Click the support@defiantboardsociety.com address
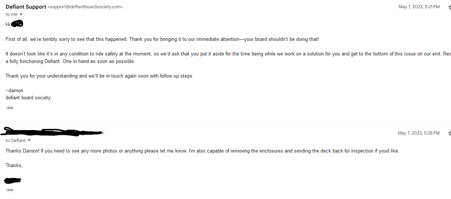451x199 pixels. point(85,7)
